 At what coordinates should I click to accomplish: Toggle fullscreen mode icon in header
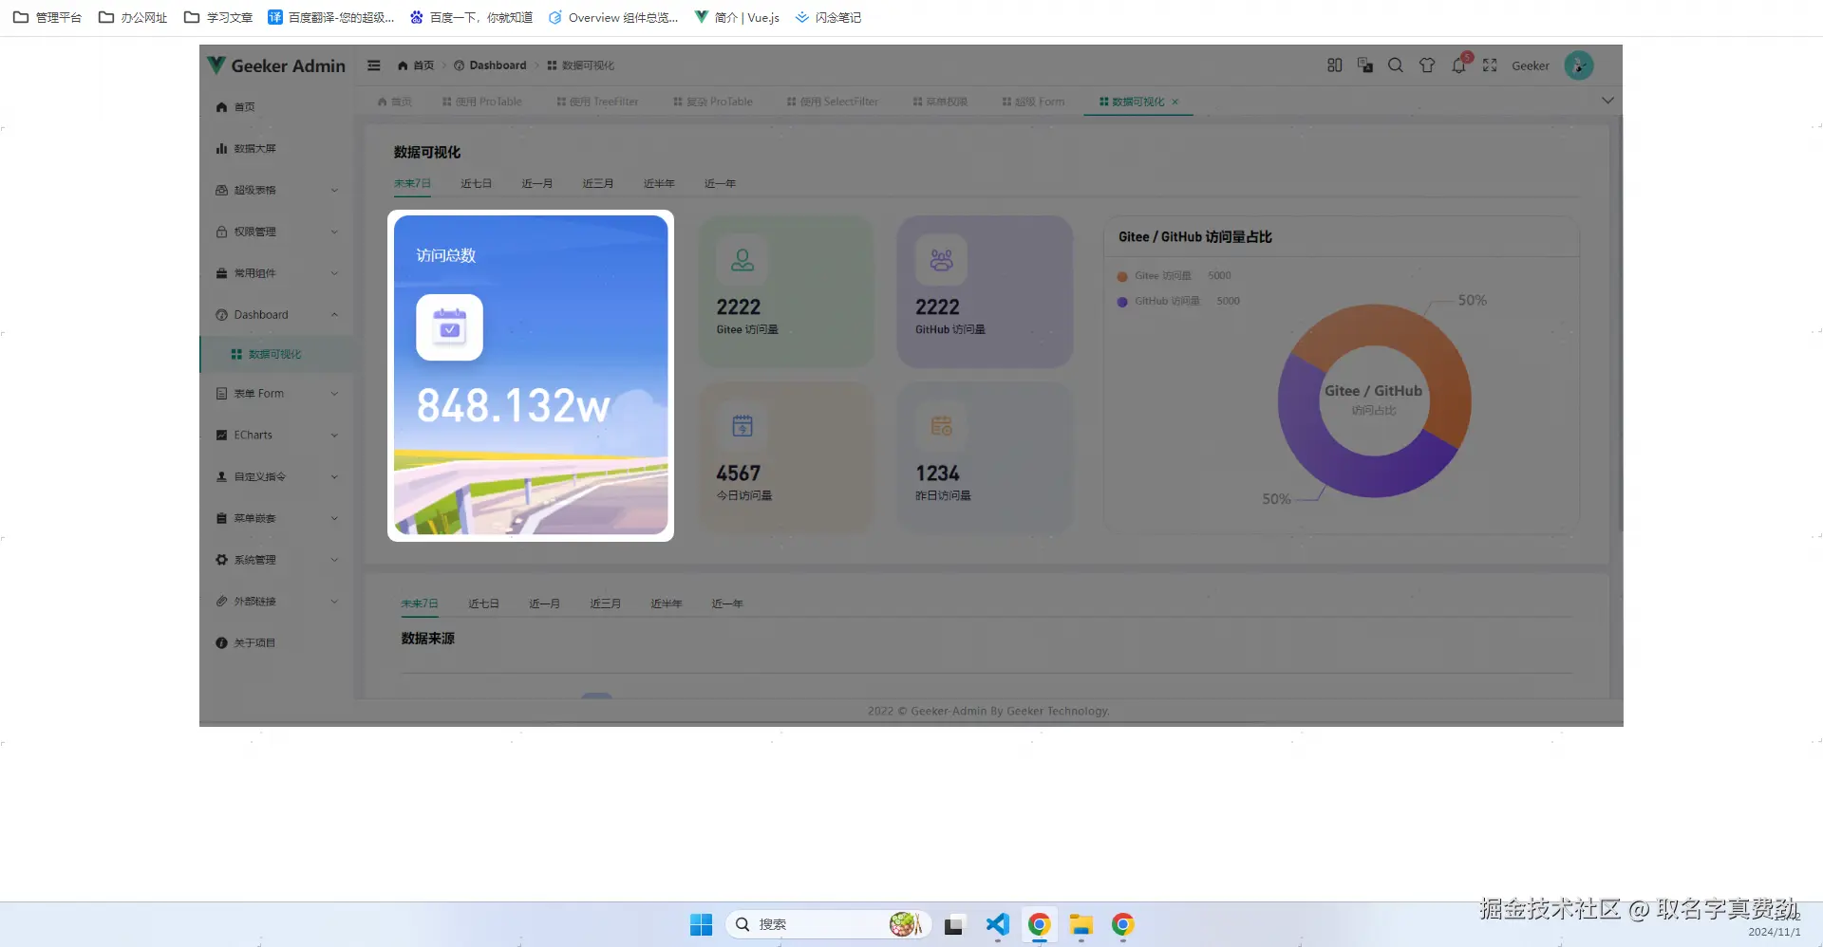1490,65
